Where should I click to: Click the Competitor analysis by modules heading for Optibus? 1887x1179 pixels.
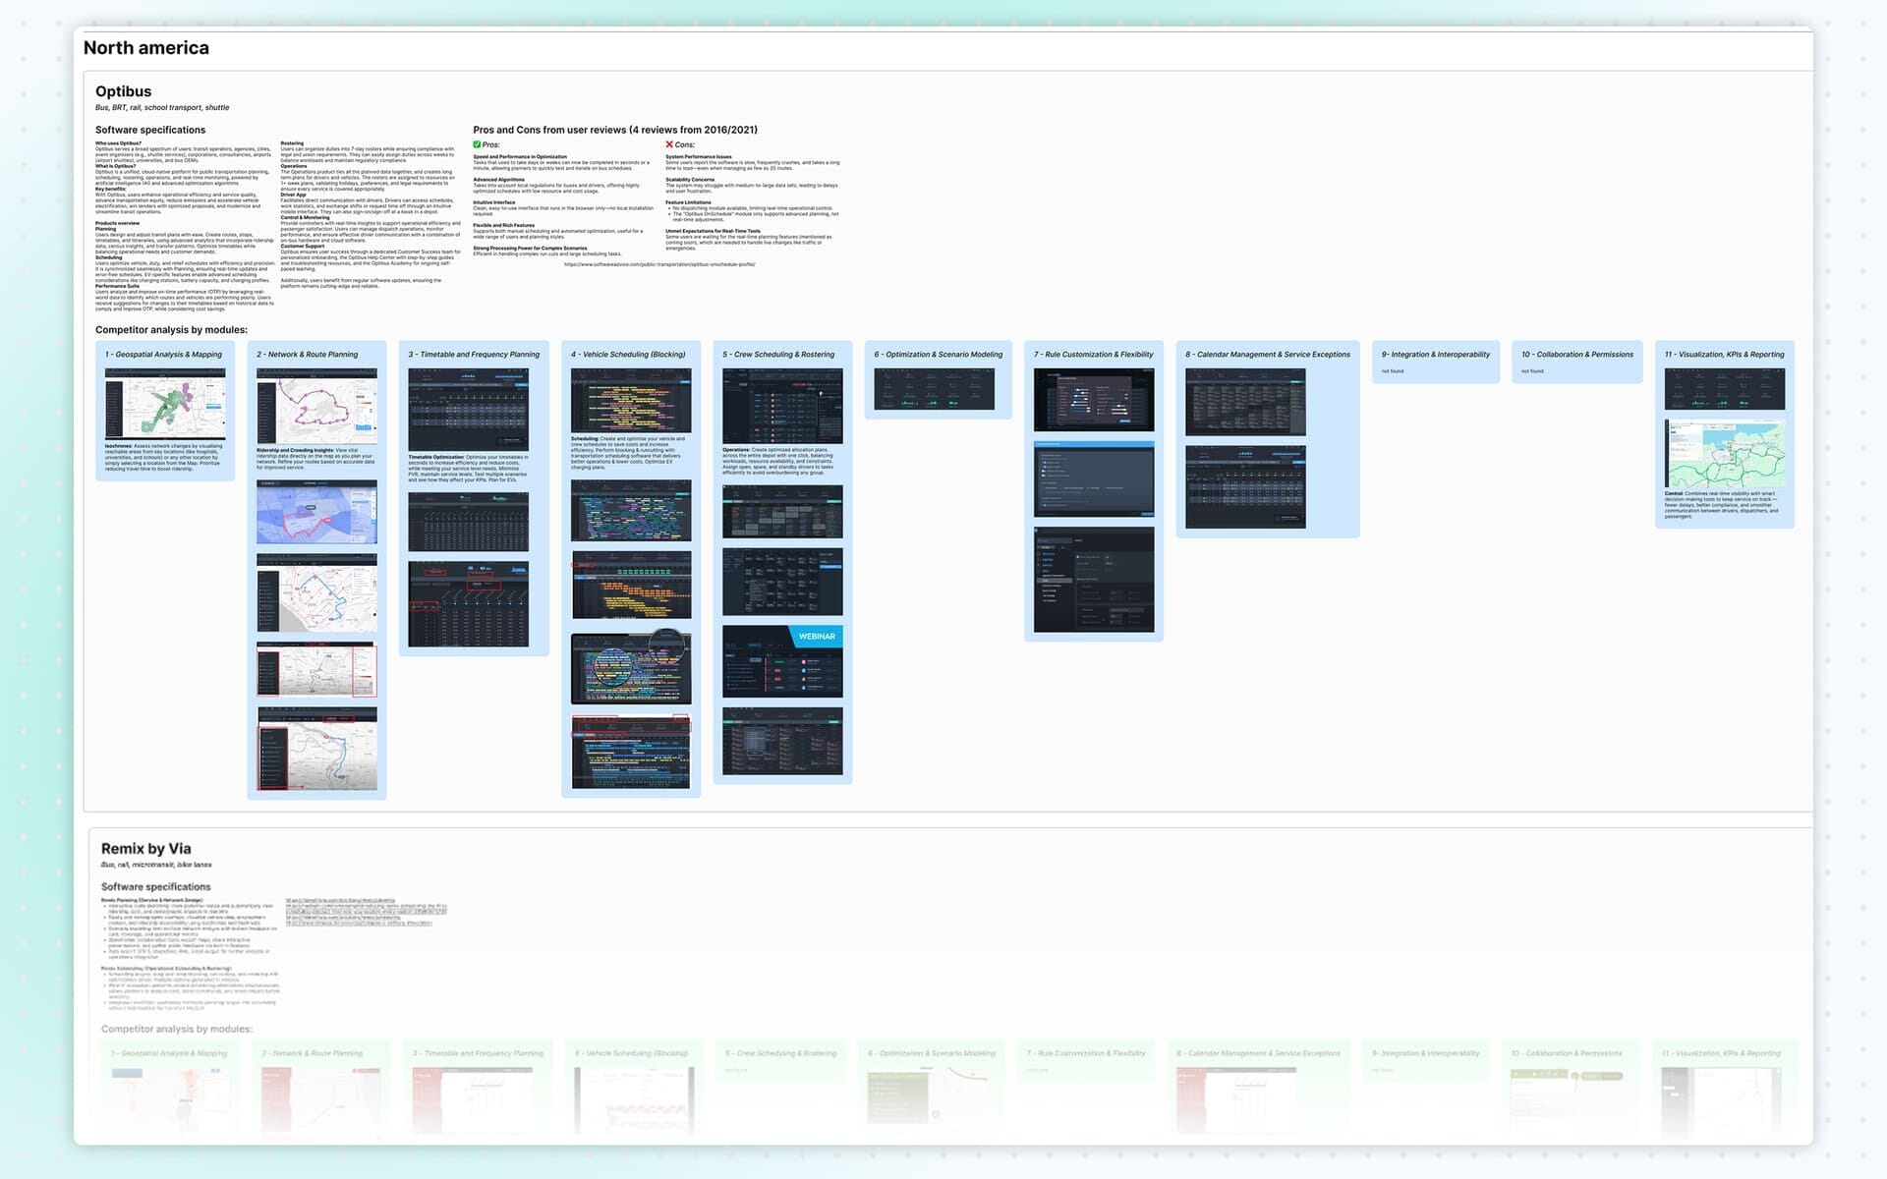(x=171, y=330)
